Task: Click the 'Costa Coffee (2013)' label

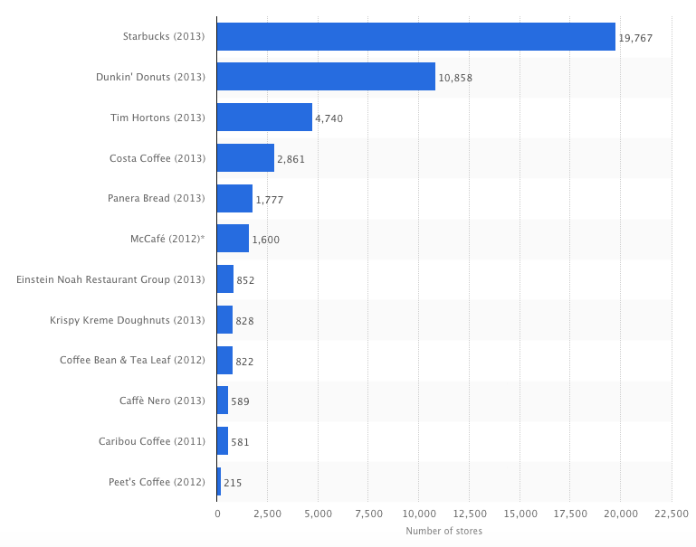Action: pyautogui.click(x=157, y=158)
